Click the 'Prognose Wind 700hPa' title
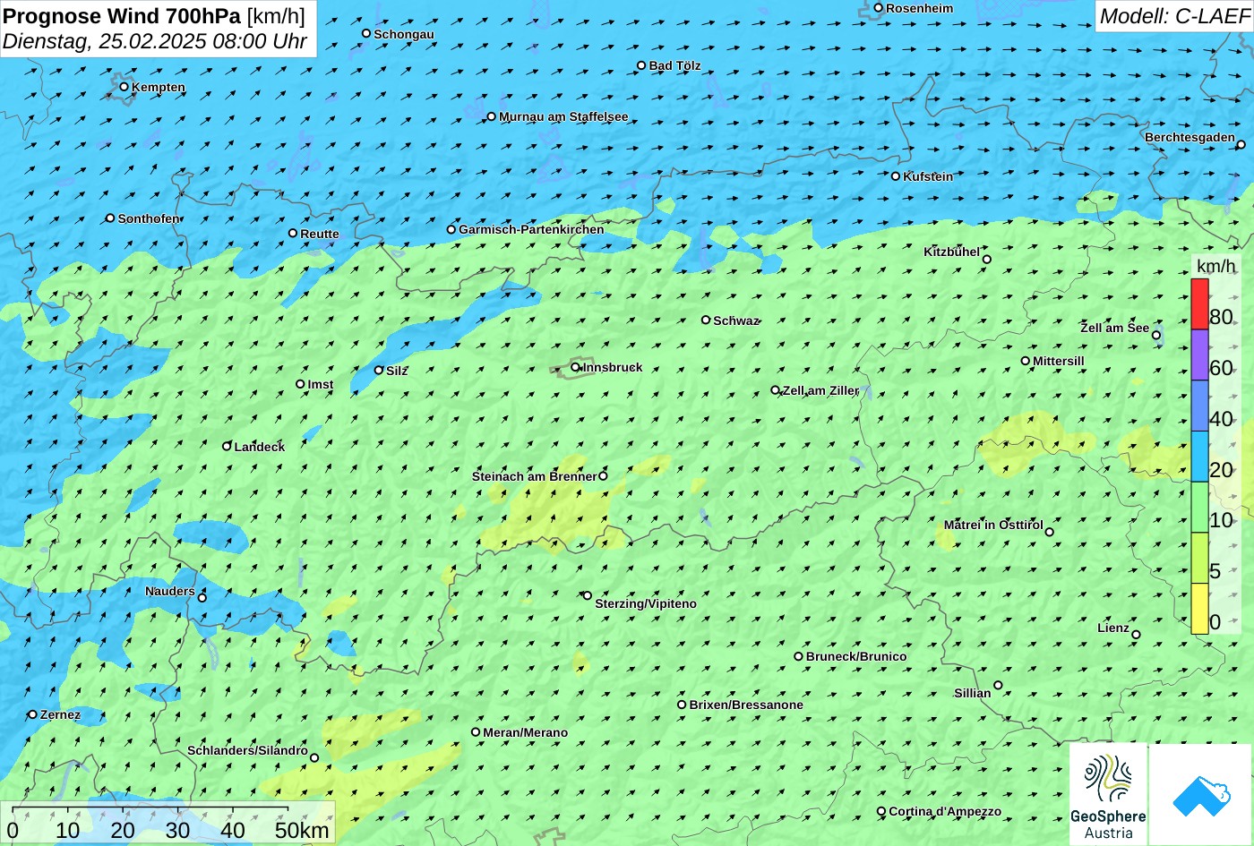The height and width of the screenshot is (846, 1254). point(122,15)
